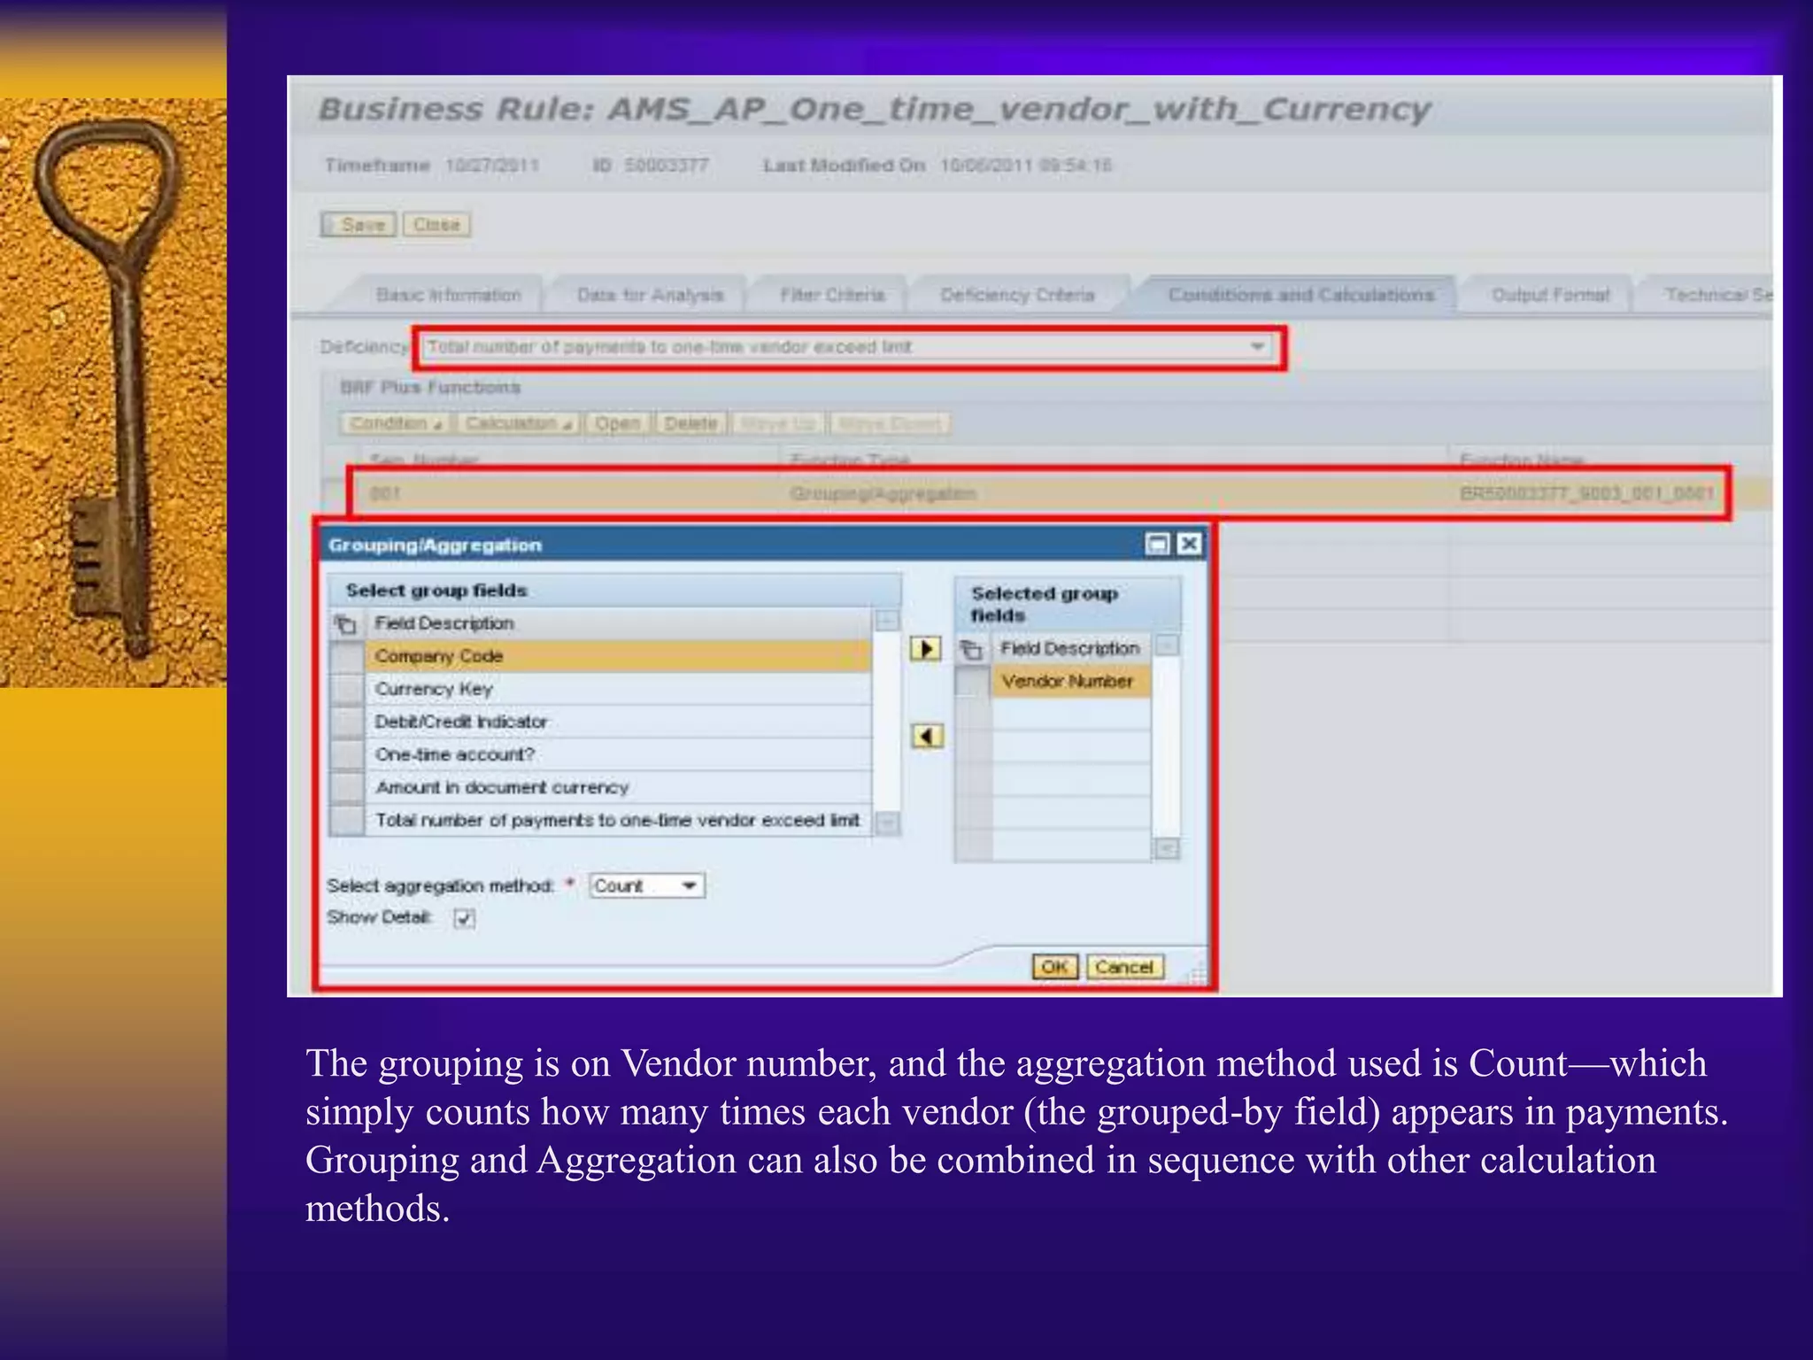1813x1360 pixels.
Task: Click the move-left arrow to remove field
Action: pos(927,736)
